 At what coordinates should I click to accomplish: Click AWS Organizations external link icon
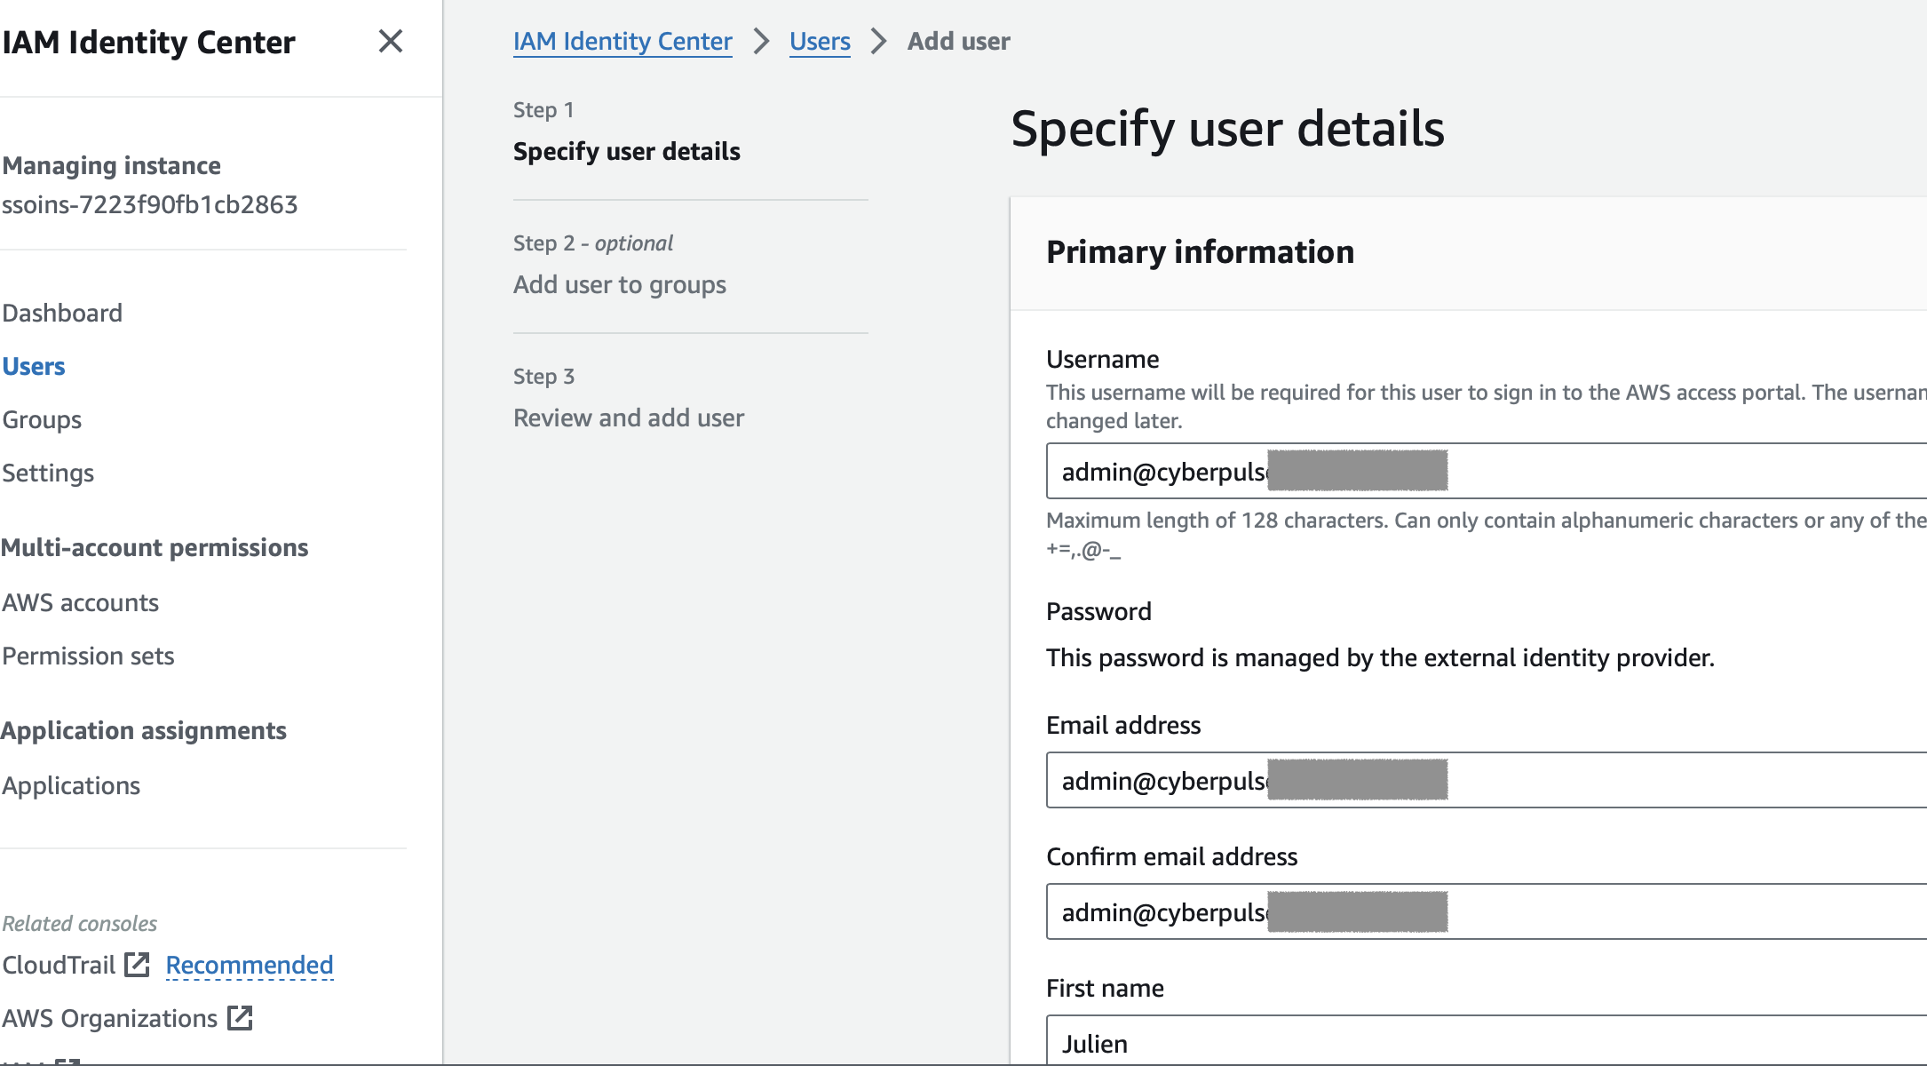click(240, 1018)
